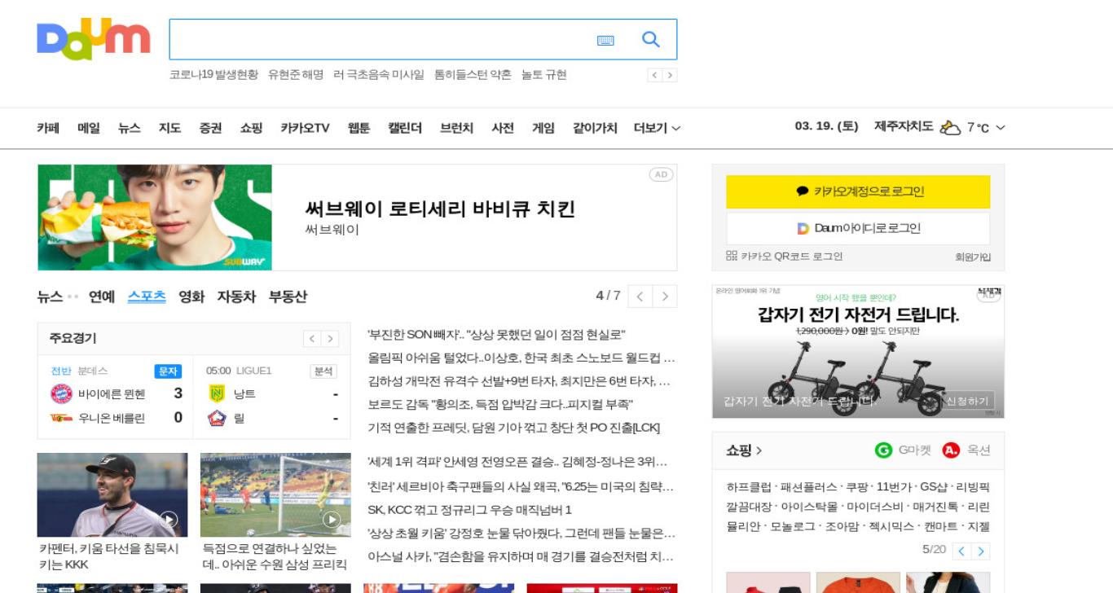
Task: Open the 사전 menu item
Action: (x=503, y=128)
